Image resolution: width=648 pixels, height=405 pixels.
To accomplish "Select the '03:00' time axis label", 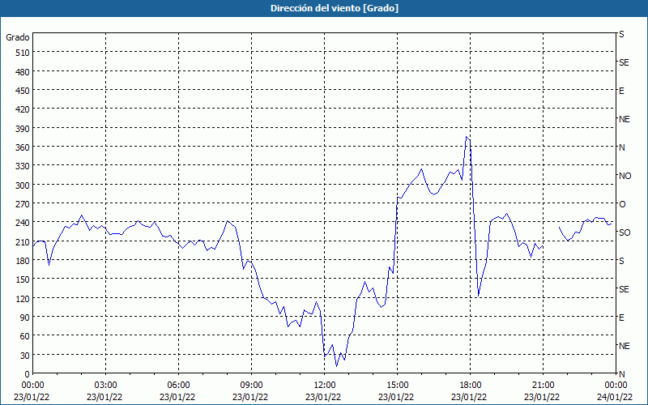I will pos(106,386).
